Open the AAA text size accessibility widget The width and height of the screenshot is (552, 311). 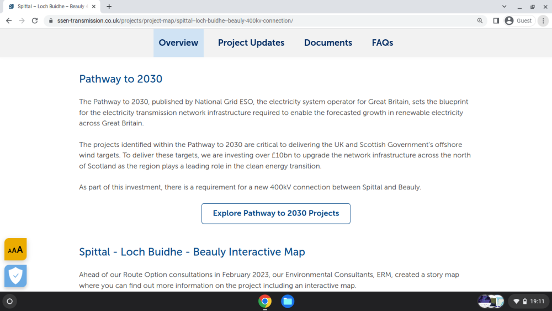[15, 249]
